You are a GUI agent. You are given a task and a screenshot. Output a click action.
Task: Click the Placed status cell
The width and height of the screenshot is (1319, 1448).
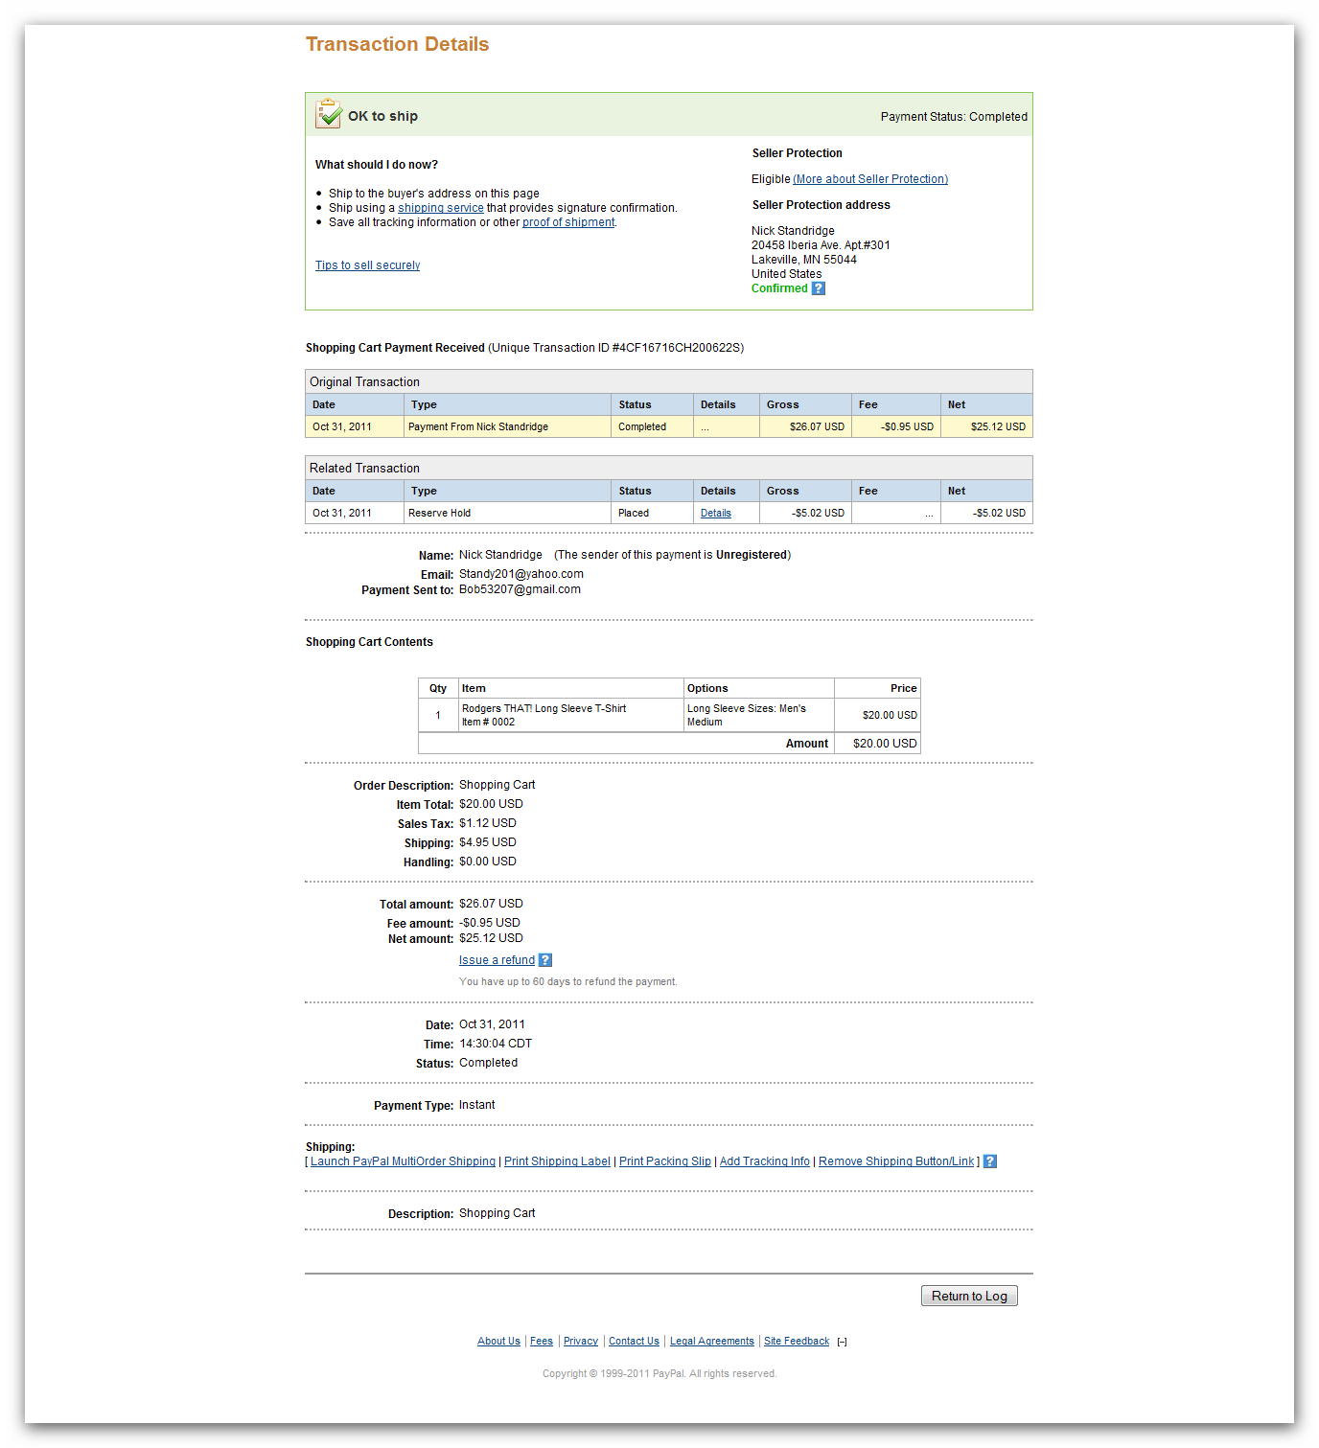[x=652, y=514]
